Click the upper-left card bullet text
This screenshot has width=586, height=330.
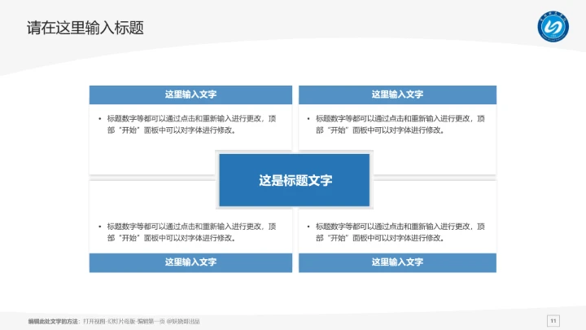pyautogui.click(x=191, y=124)
